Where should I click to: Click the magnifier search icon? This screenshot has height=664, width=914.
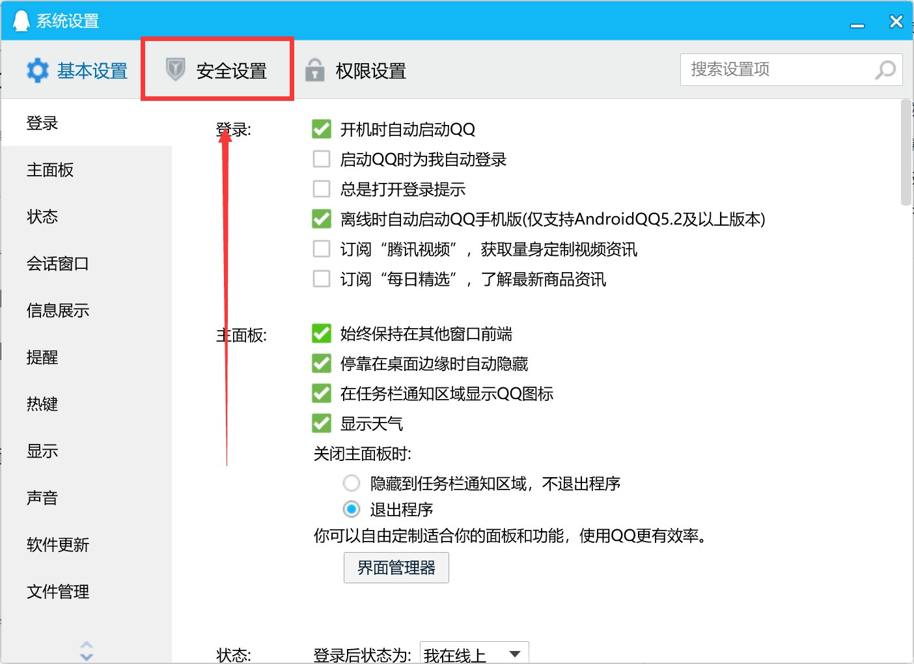click(885, 69)
